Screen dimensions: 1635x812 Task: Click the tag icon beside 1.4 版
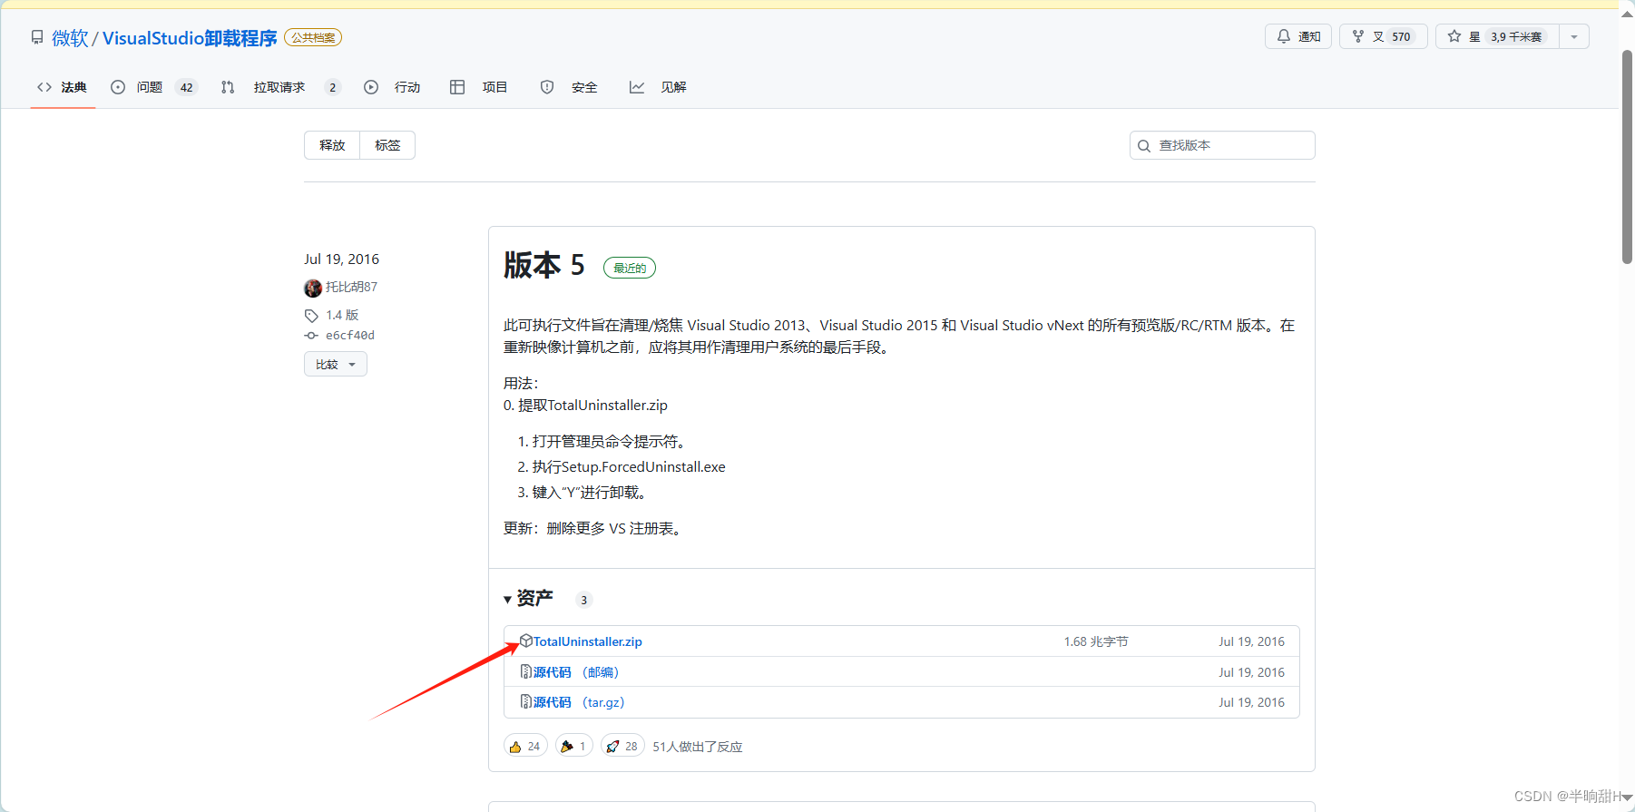[x=311, y=316]
